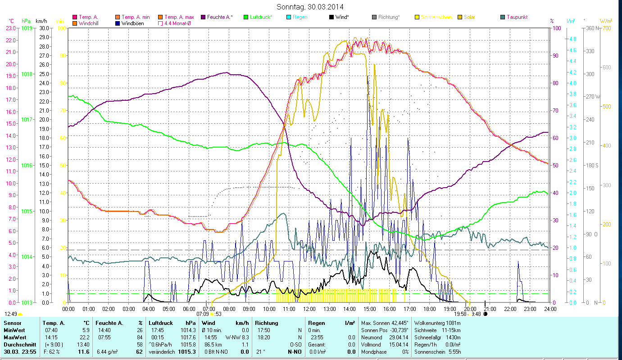Click the MinWert row label
Viewport: 622px width, 360px height.
(x=15, y=330)
